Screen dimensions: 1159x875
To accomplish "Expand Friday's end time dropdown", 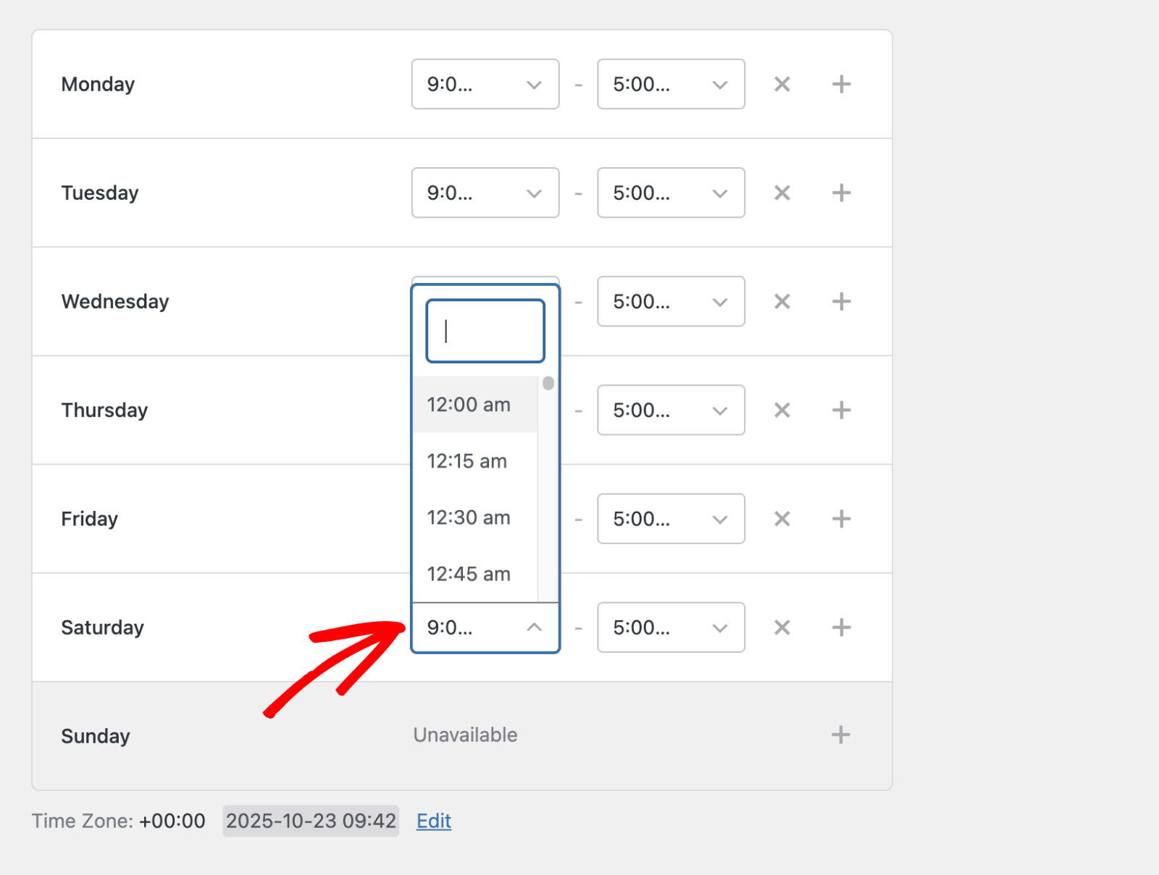I will (x=670, y=519).
